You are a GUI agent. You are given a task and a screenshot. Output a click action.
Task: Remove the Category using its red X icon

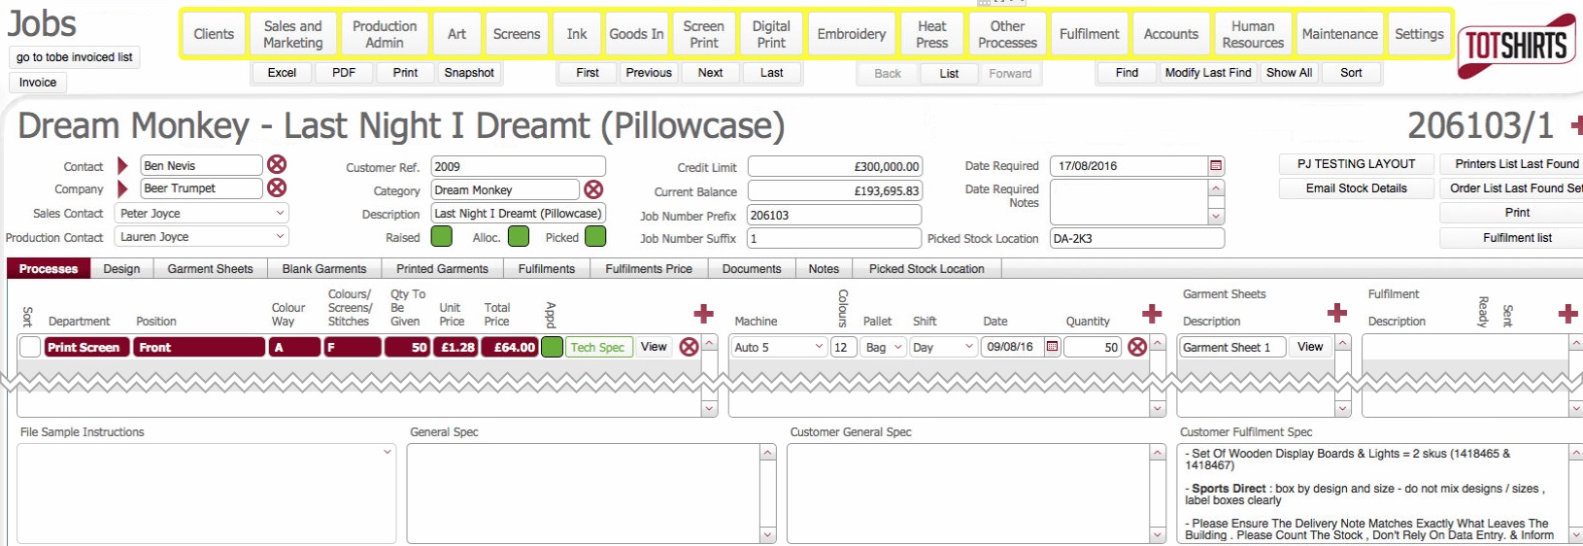click(x=593, y=189)
